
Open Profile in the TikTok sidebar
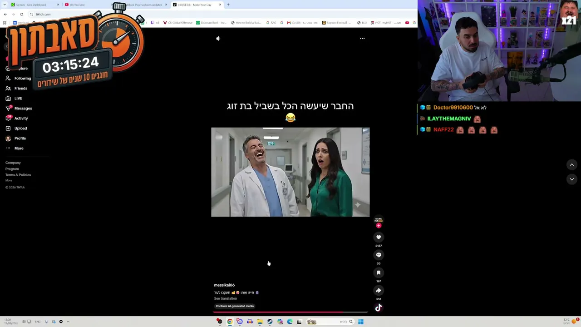[20, 138]
